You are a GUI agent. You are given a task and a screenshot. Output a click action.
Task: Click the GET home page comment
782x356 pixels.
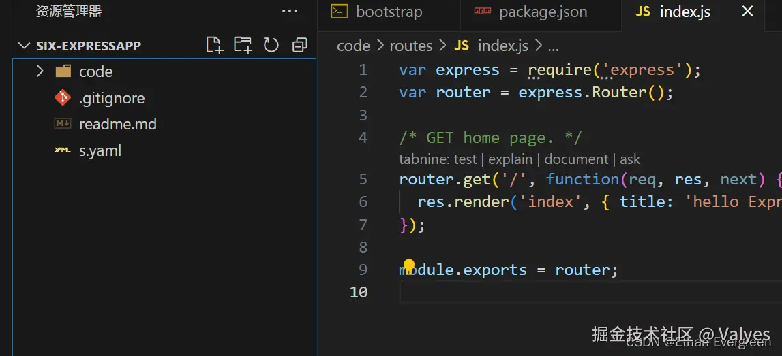coord(490,138)
